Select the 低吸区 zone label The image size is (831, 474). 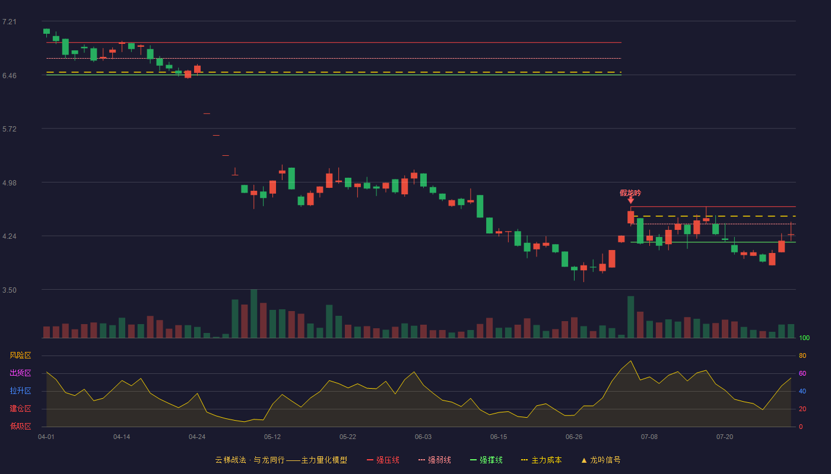point(20,427)
